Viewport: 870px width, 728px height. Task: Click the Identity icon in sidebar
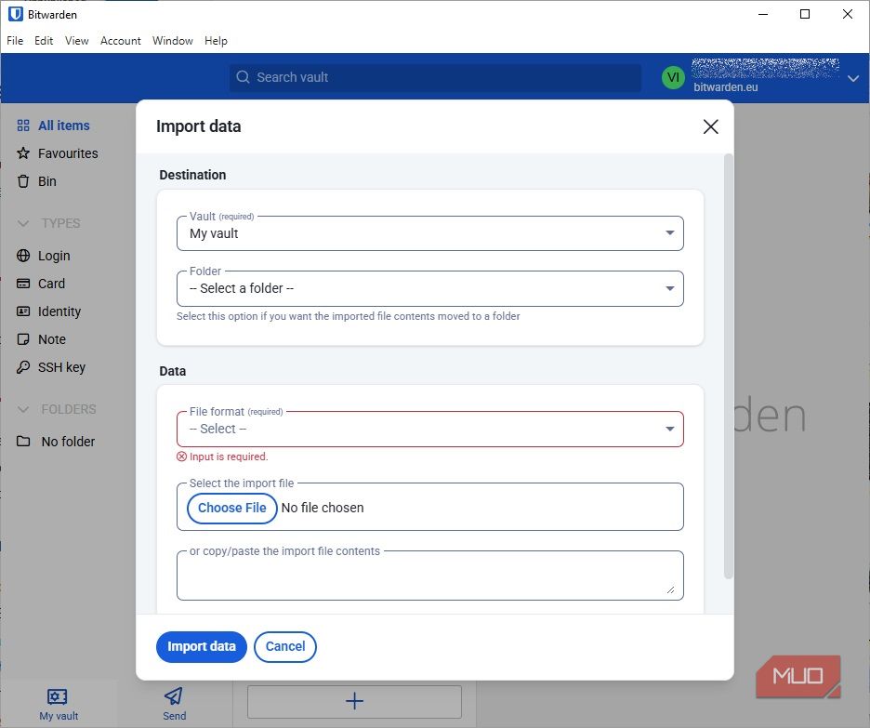coord(23,311)
